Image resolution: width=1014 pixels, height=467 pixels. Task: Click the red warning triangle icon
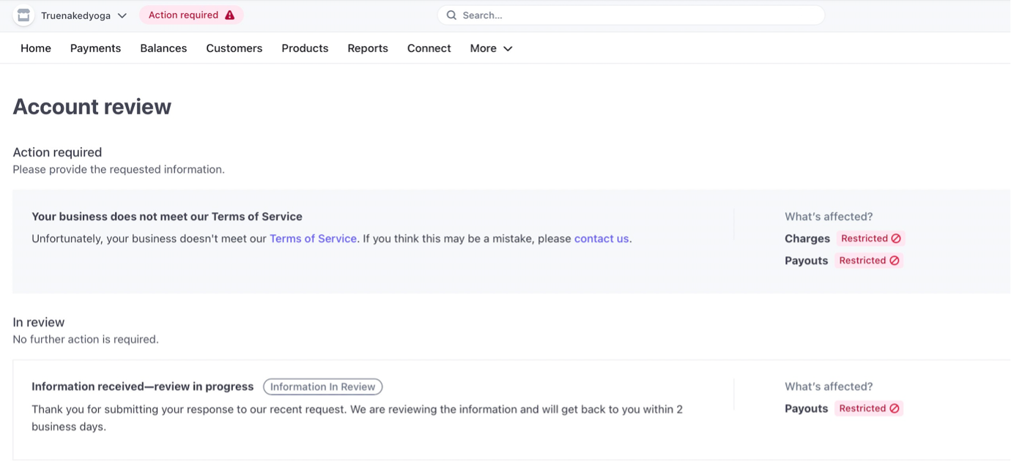(x=230, y=15)
